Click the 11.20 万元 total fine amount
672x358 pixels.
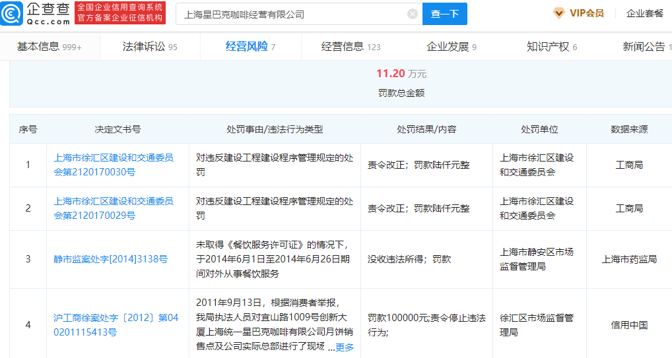pyautogui.click(x=401, y=74)
